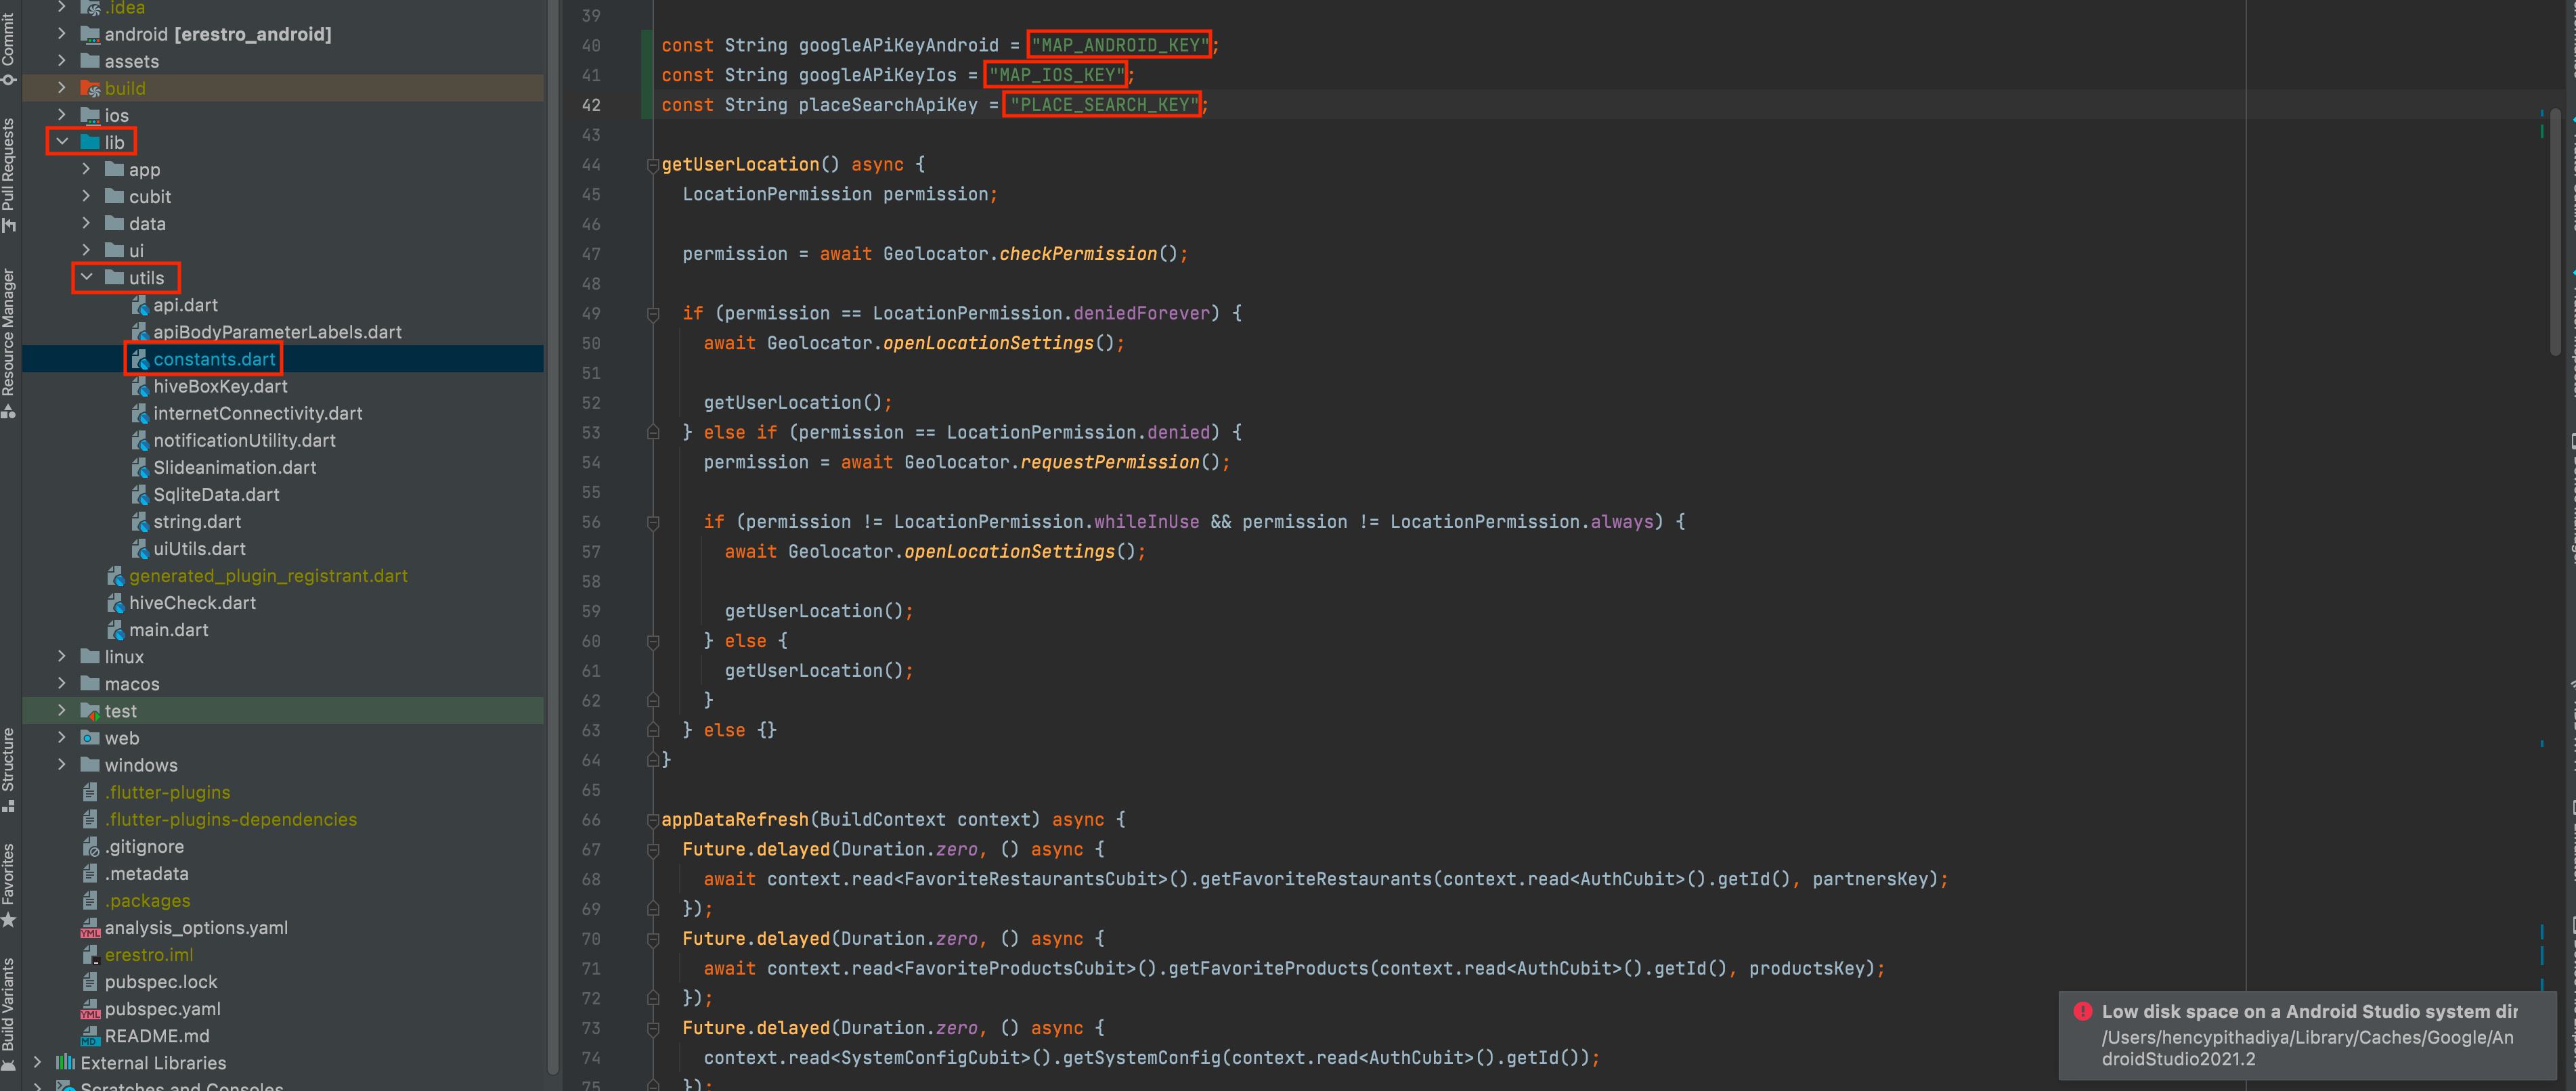Click the constants.dart file icon
Image resolution: width=2576 pixels, height=1091 pixels.
tap(139, 359)
